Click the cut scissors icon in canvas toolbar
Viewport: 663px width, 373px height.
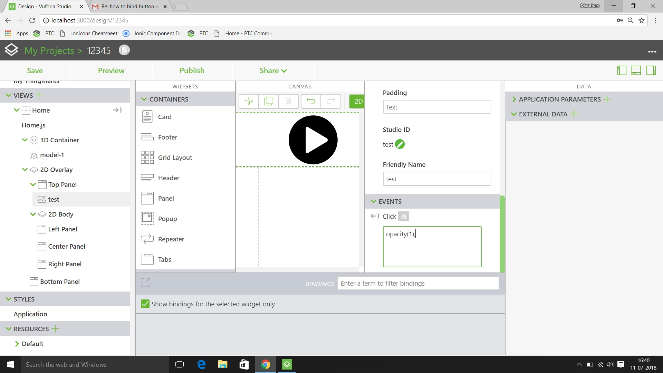coord(249,101)
